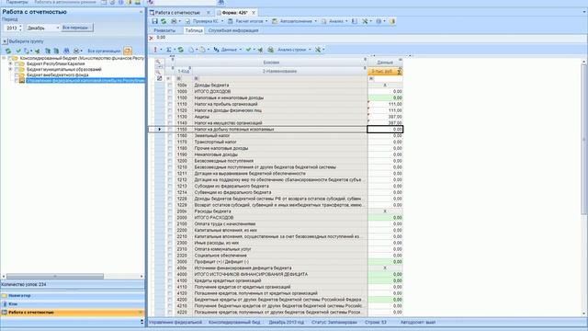Select the value cell of row 1120
This screenshot has width=588, height=331.
tap(385, 110)
